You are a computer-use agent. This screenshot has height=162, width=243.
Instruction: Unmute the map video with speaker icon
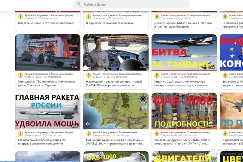coord(87,124)
